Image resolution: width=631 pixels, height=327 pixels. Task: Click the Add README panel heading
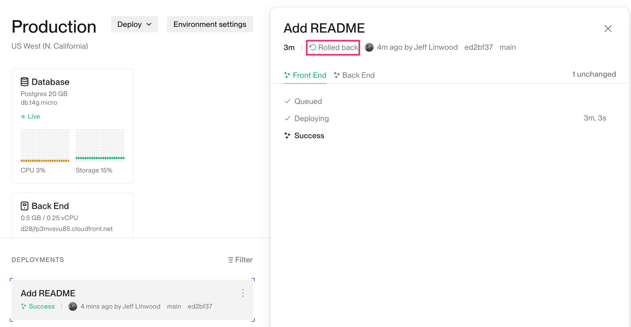pyautogui.click(x=324, y=28)
